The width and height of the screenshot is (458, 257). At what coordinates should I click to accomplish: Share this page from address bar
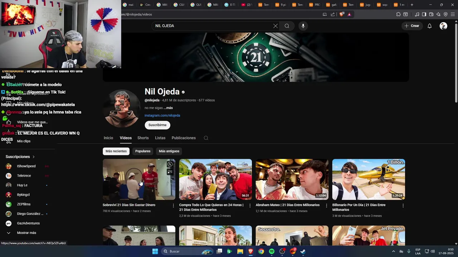point(333,14)
